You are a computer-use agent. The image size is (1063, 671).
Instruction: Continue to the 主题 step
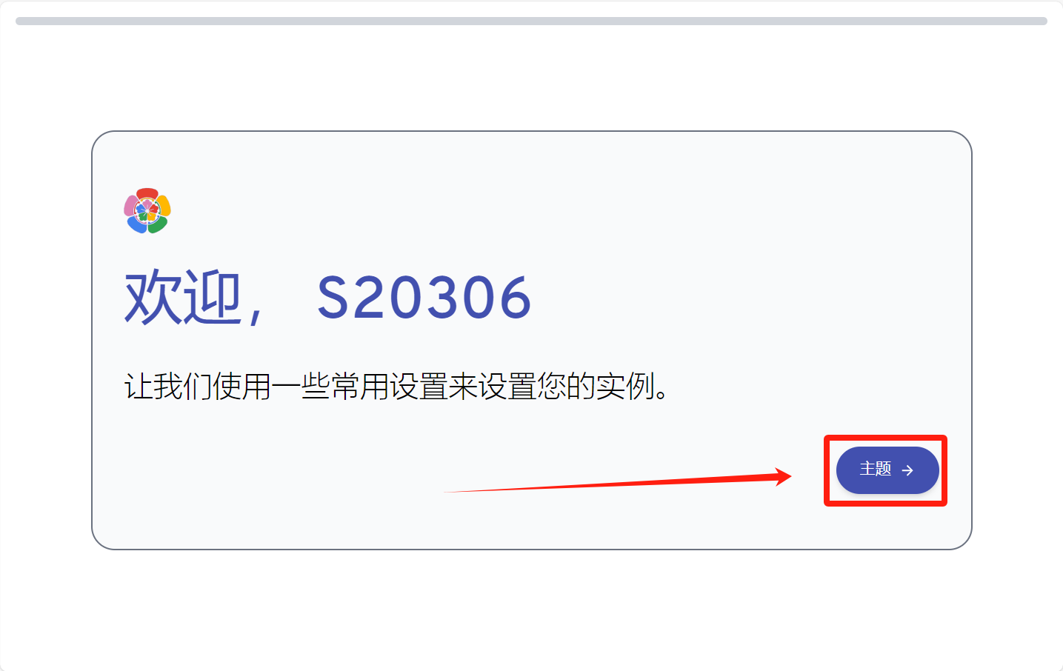[x=887, y=470]
